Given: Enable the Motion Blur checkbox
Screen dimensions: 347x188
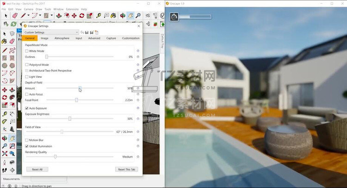Looking at the screenshot, I should [27, 140].
